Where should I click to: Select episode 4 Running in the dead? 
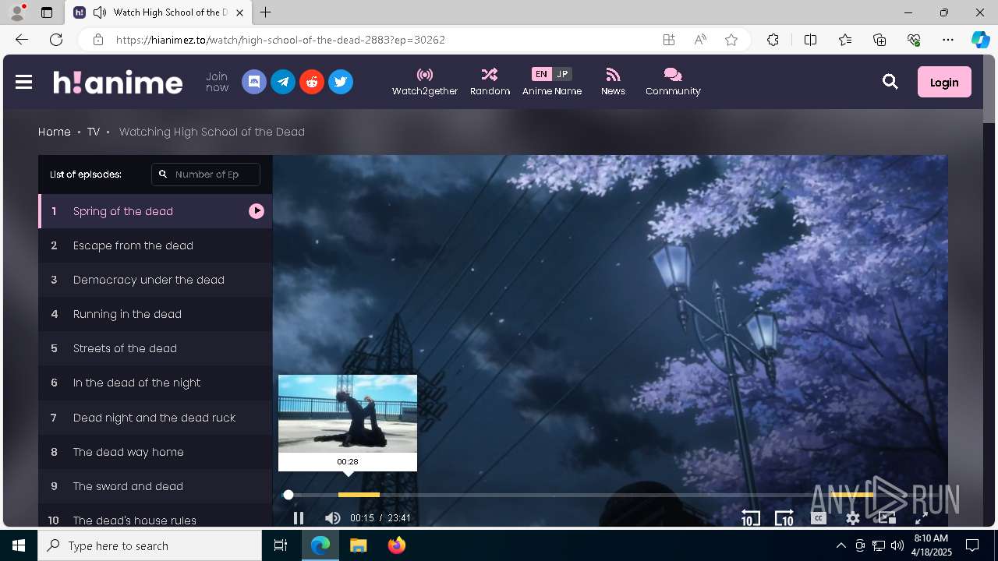(155, 314)
